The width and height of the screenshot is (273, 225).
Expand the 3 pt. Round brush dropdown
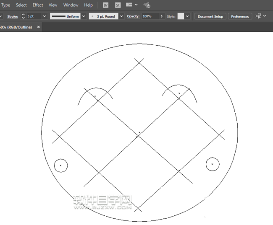[x=122, y=16]
